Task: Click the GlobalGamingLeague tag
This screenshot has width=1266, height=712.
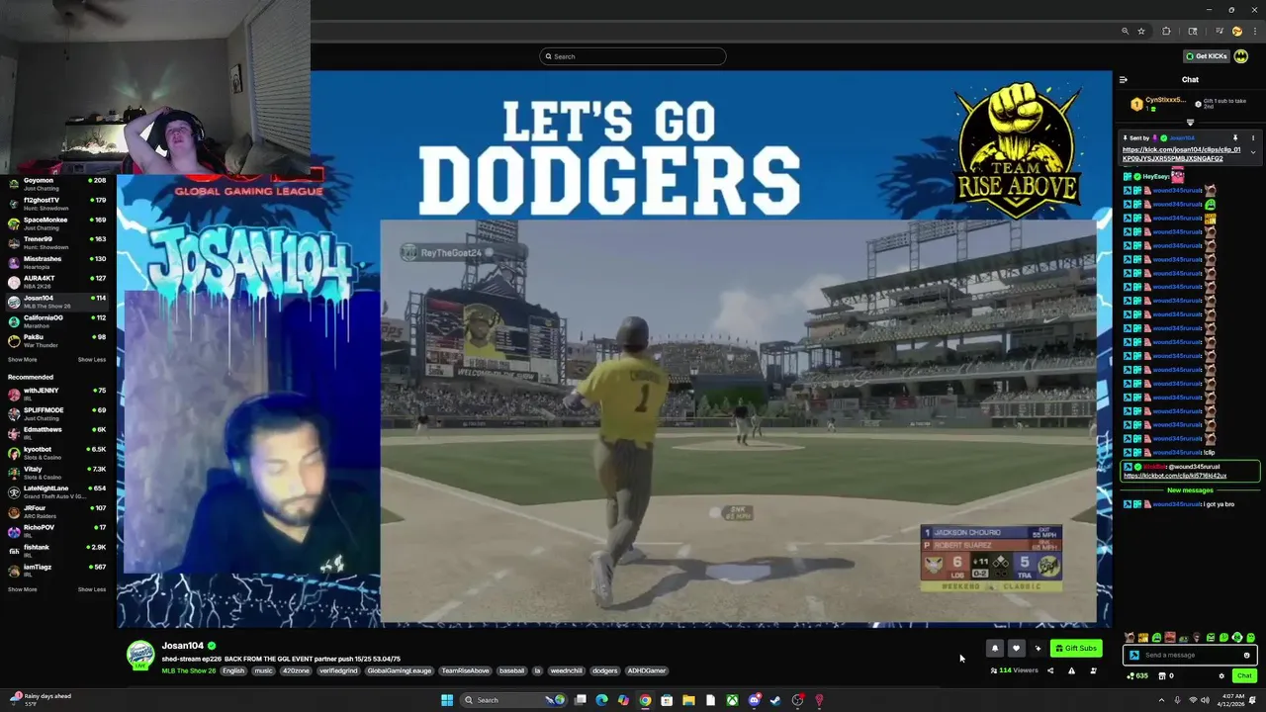Action: [x=400, y=670]
